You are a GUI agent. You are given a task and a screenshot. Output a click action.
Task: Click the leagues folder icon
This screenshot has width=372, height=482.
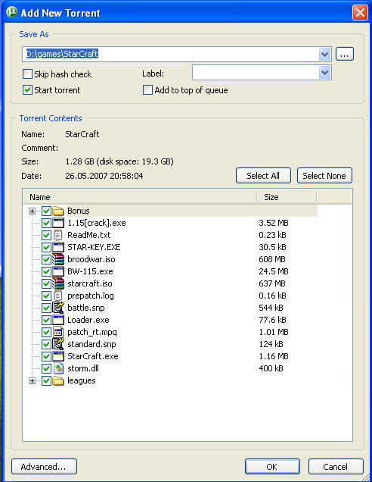coord(58,380)
